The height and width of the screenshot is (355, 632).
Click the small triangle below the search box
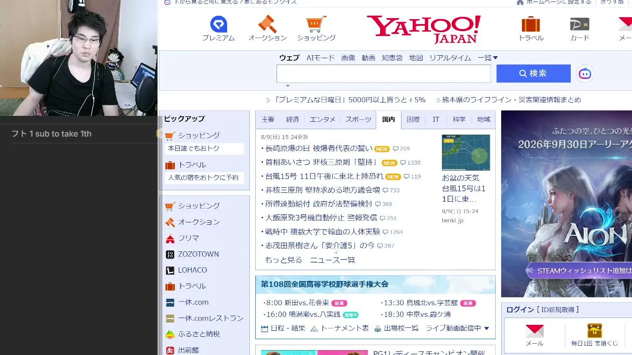288,86
